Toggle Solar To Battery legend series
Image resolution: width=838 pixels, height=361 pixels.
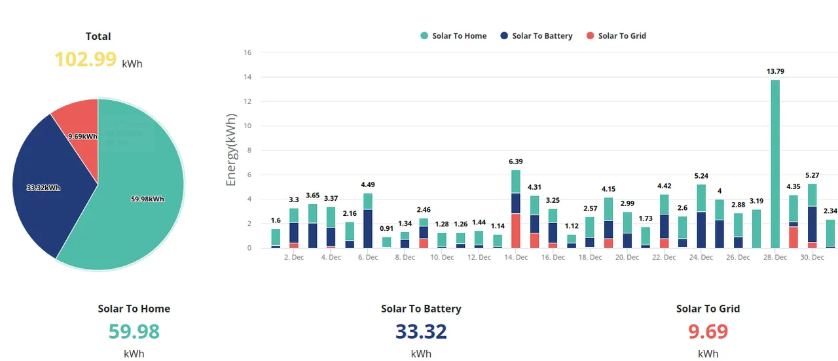click(536, 36)
